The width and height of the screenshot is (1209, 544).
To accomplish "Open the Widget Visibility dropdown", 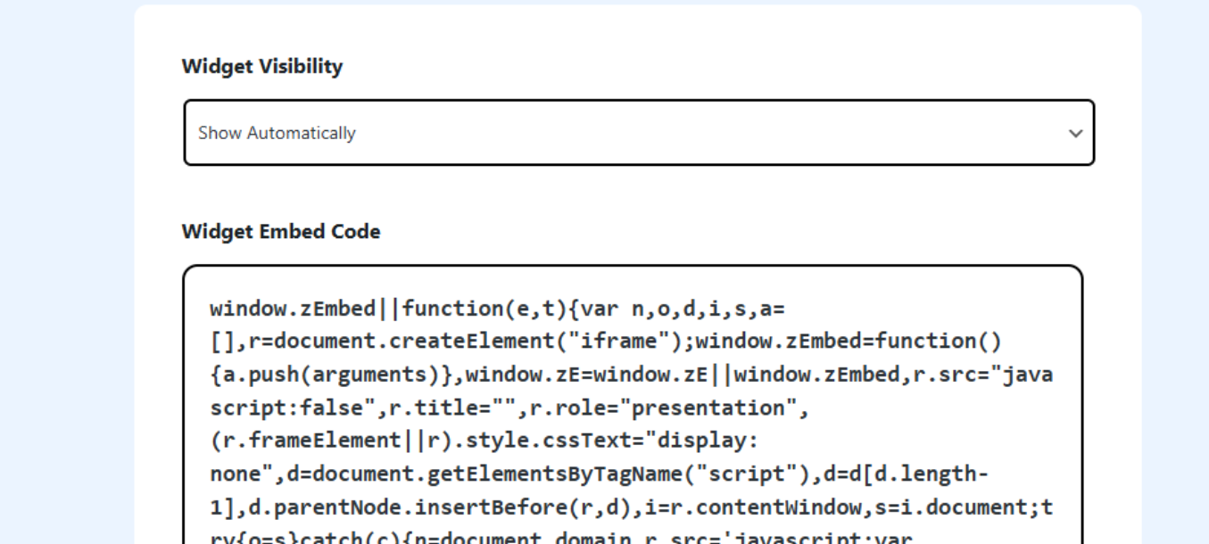I will (x=638, y=133).
